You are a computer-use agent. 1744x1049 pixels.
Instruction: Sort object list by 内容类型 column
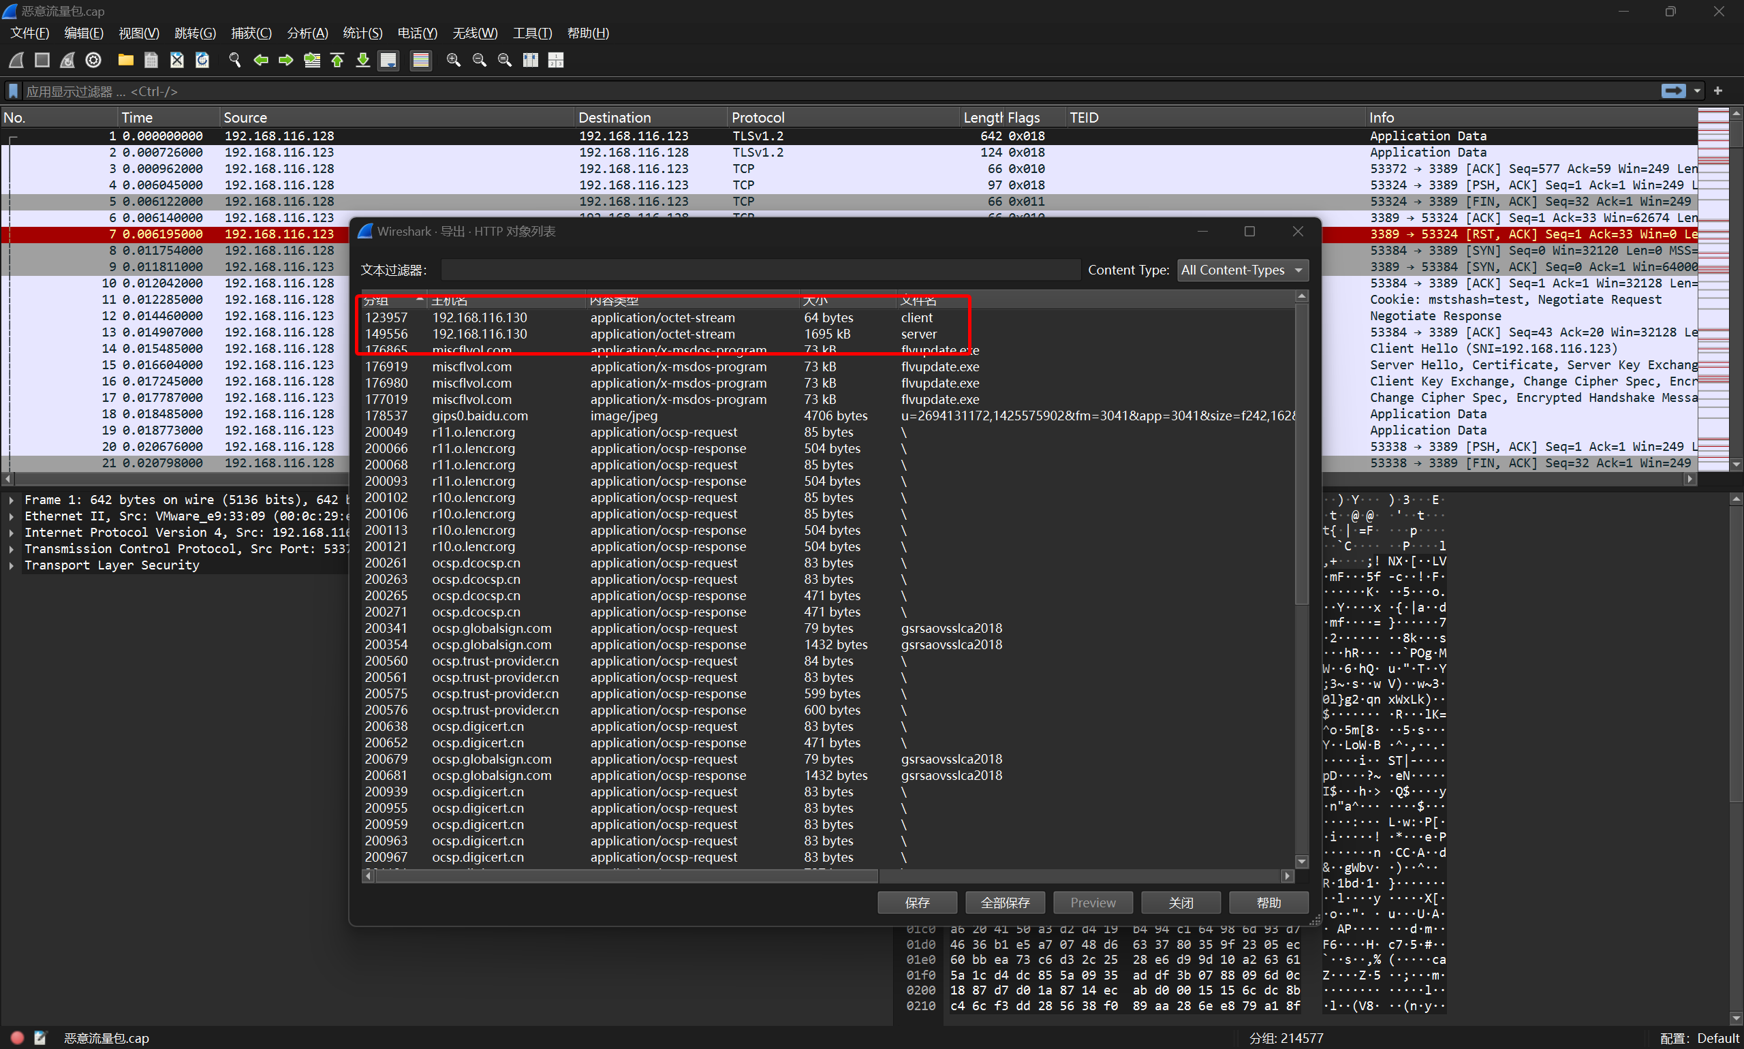693,300
